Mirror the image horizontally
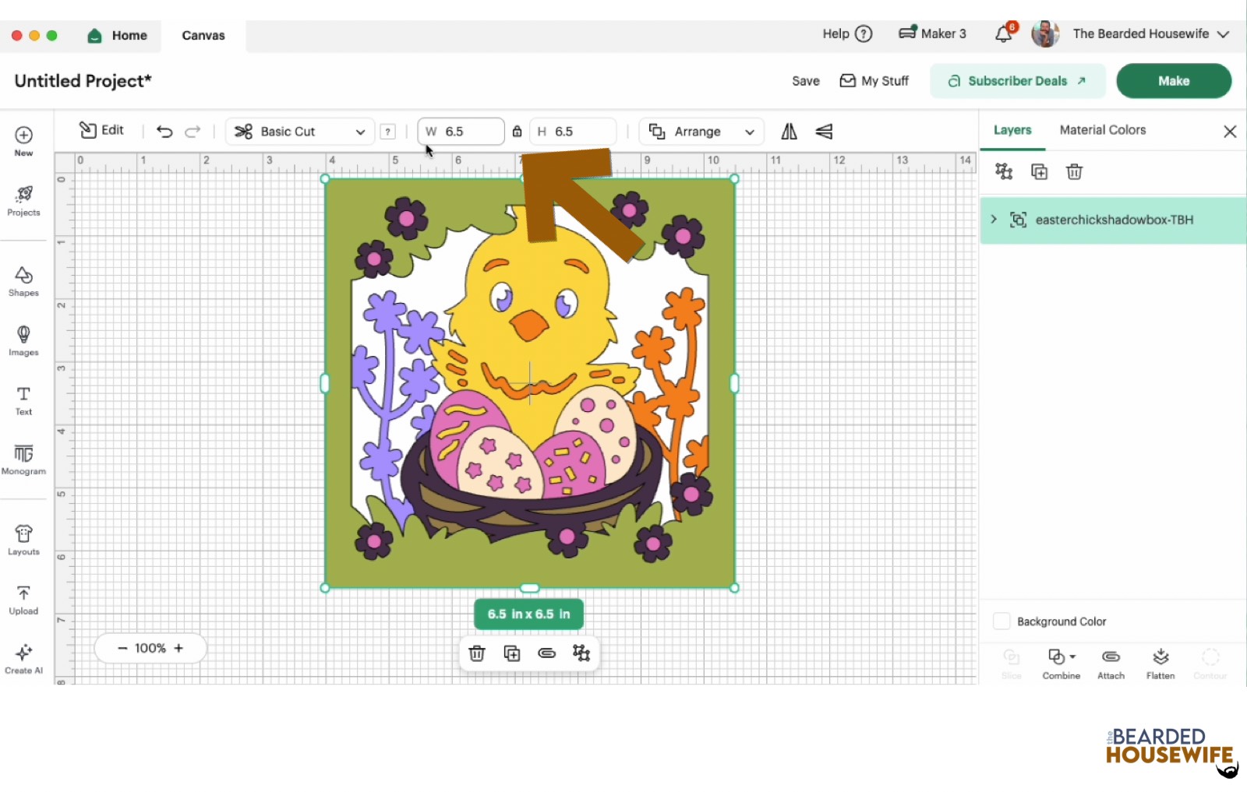 [788, 132]
